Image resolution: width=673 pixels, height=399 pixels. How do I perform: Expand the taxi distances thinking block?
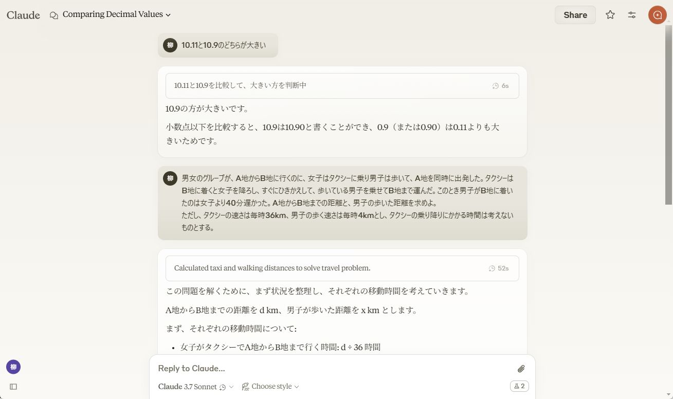click(342, 268)
